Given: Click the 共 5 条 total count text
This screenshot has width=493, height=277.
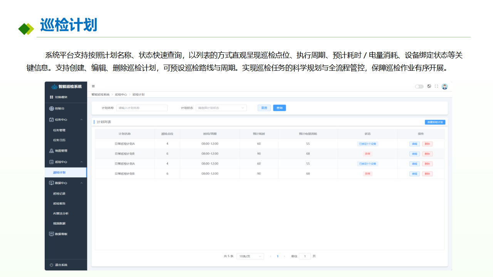Looking at the screenshot, I should 229,256.
